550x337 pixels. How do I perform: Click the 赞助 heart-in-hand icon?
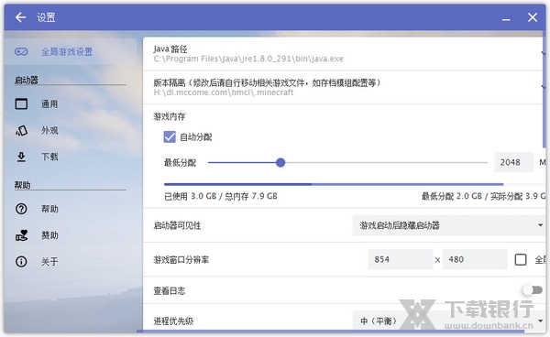pyautogui.click(x=21, y=235)
